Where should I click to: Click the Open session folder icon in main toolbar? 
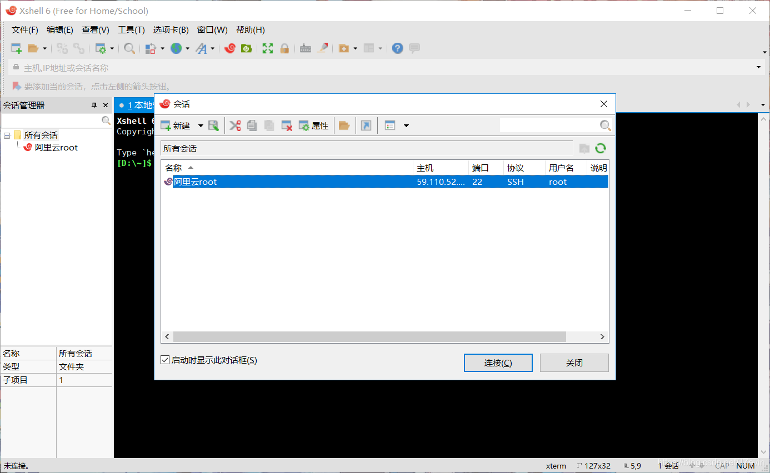[x=33, y=48]
